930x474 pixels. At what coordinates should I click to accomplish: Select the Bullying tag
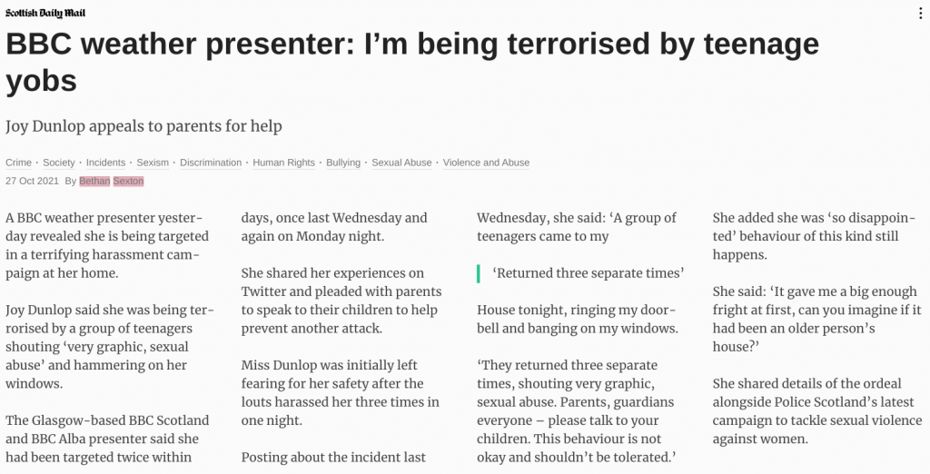343,163
